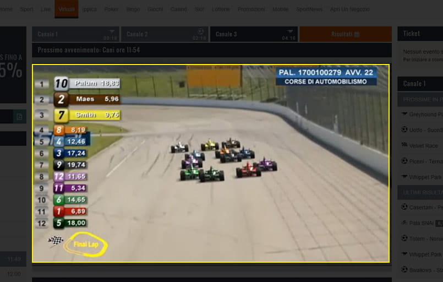Viewport: 443px width, 282px height.
Task: Expand the Canale 3 dropdown arrow
Action: tap(290, 31)
